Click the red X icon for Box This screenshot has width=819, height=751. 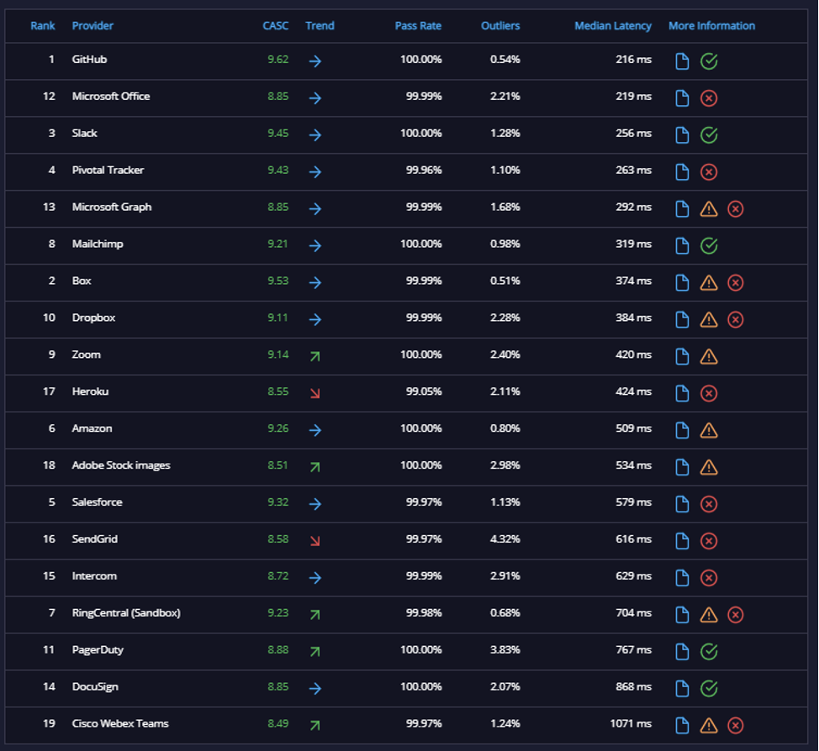coord(736,283)
